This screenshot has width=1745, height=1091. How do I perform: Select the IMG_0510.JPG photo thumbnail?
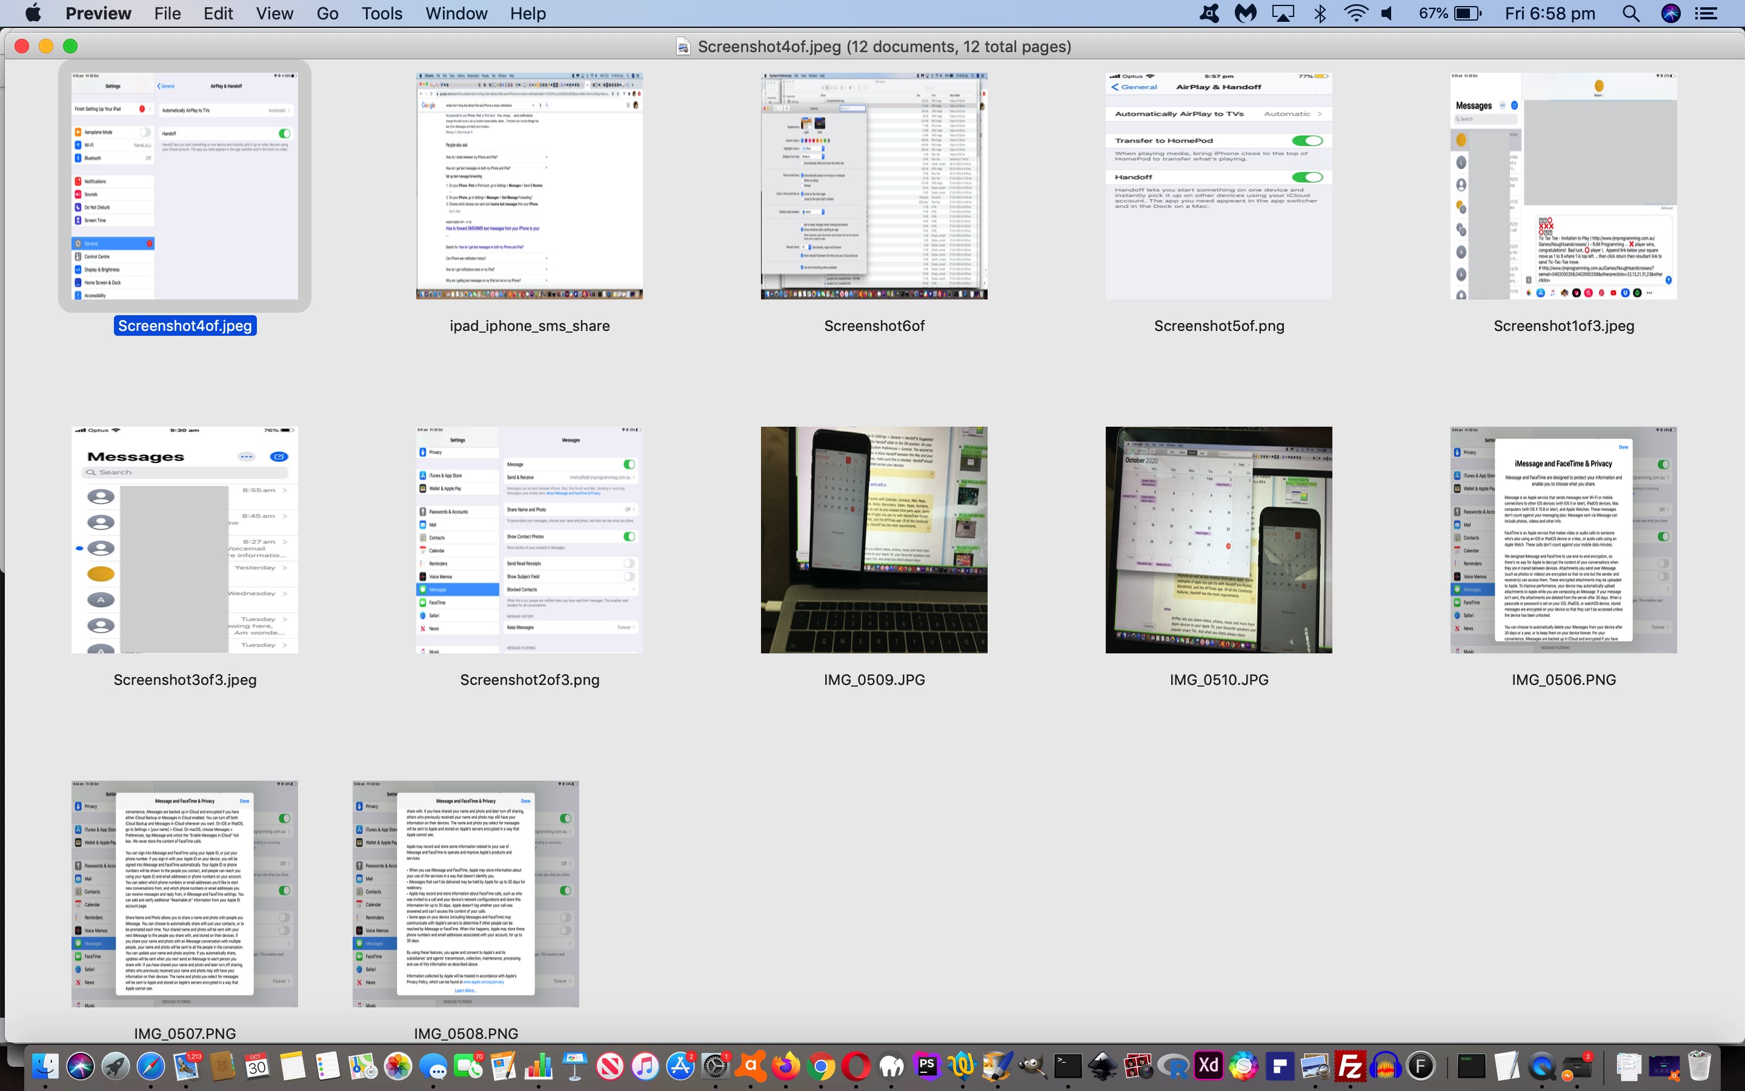click(1218, 539)
